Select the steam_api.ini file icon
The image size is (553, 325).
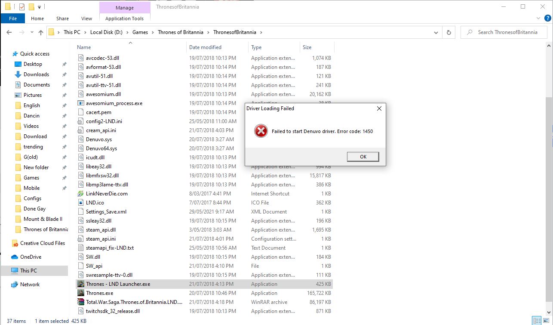pyautogui.click(x=80, y=239)
